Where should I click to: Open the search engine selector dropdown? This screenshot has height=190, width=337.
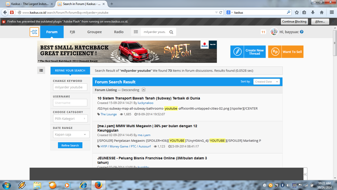pyautogui.click(x=230, y=12)
